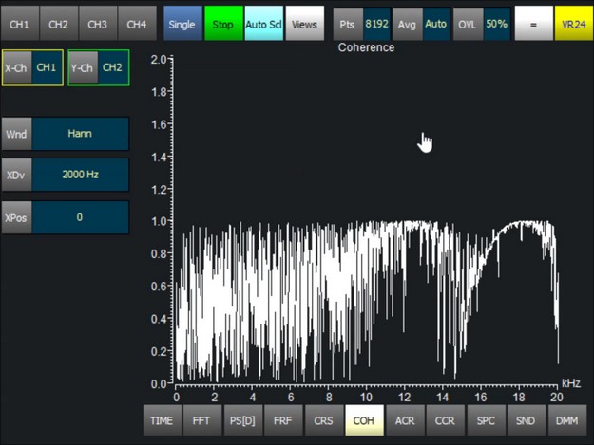
Task: Toggle channel CH3 on
Action: (x=98, y=24)
